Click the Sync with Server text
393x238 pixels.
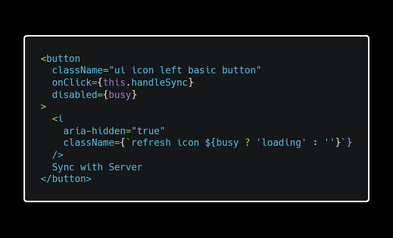coord(97,167)
